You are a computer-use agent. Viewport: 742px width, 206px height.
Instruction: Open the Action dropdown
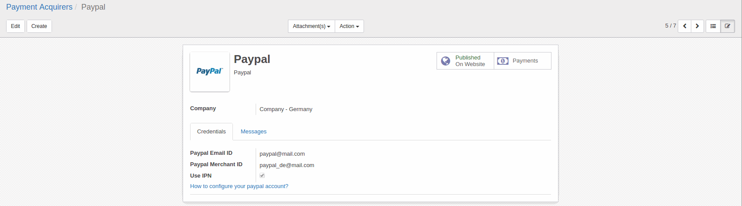349,26
